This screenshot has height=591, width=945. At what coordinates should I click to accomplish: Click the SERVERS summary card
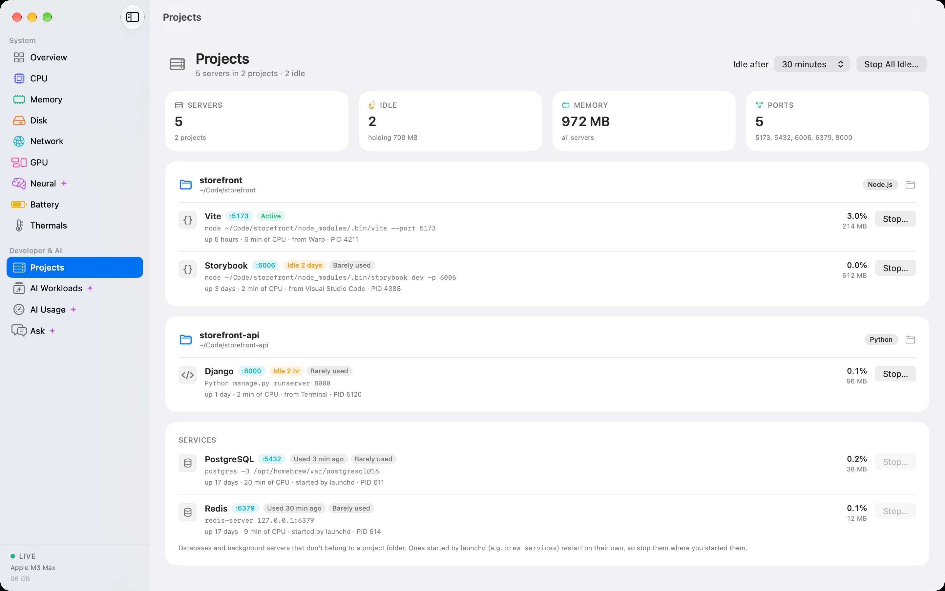coord(257,121)
